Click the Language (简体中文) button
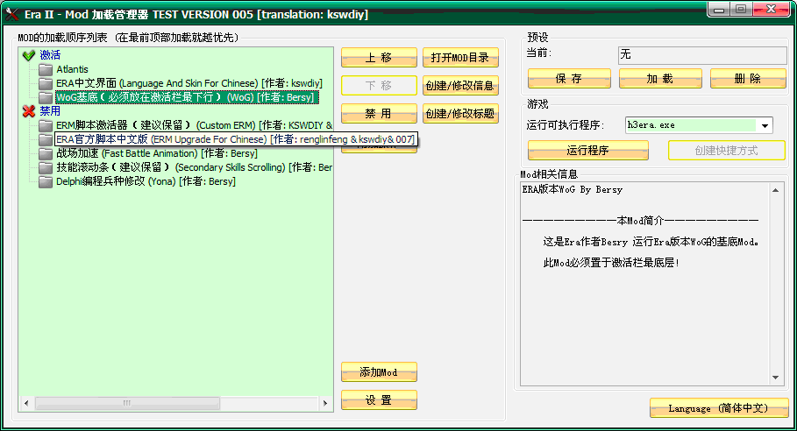 (x=719, y=408)
